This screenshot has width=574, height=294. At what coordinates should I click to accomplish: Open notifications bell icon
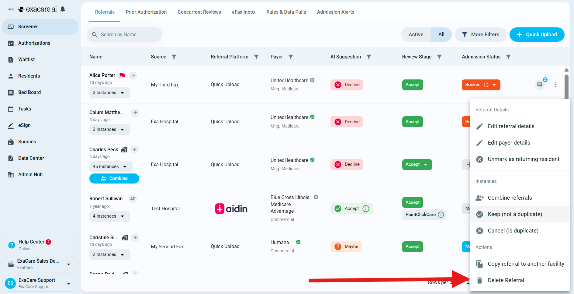pos(63,9)
